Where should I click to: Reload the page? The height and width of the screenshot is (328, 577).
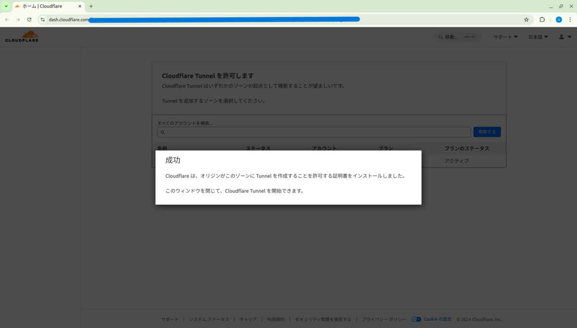pyautogui.click(x=29, y=20)
